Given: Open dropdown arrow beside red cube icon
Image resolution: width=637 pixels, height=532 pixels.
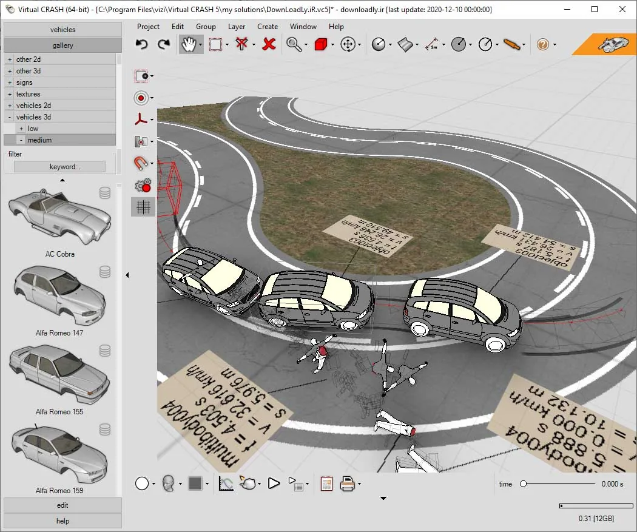Looking at the screenshot, I should (x=332, y=45).
